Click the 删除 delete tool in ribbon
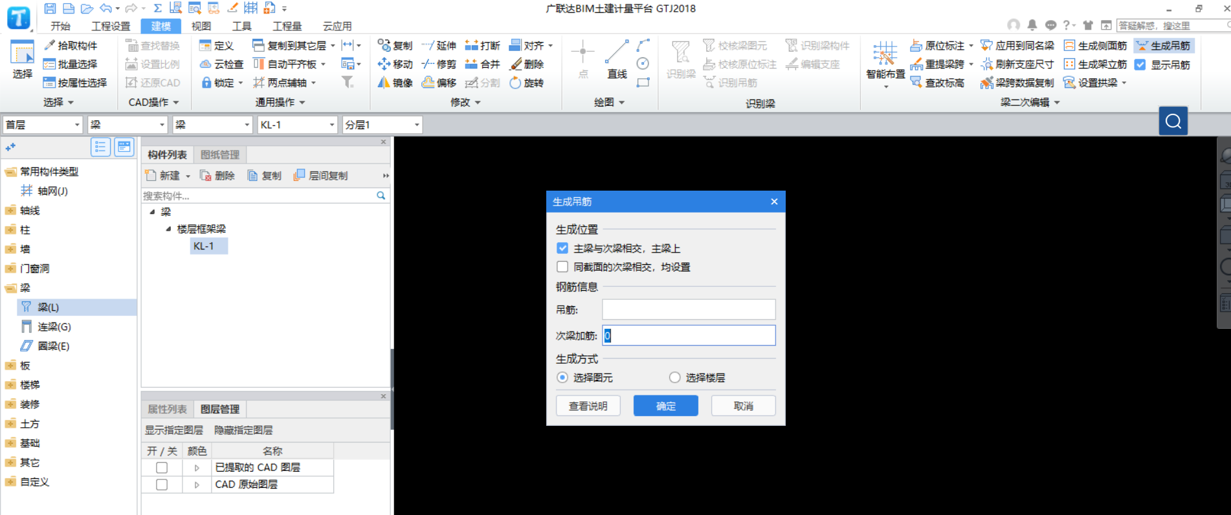This screenshot has width=1231, height=515. click(x=527, y=64)
